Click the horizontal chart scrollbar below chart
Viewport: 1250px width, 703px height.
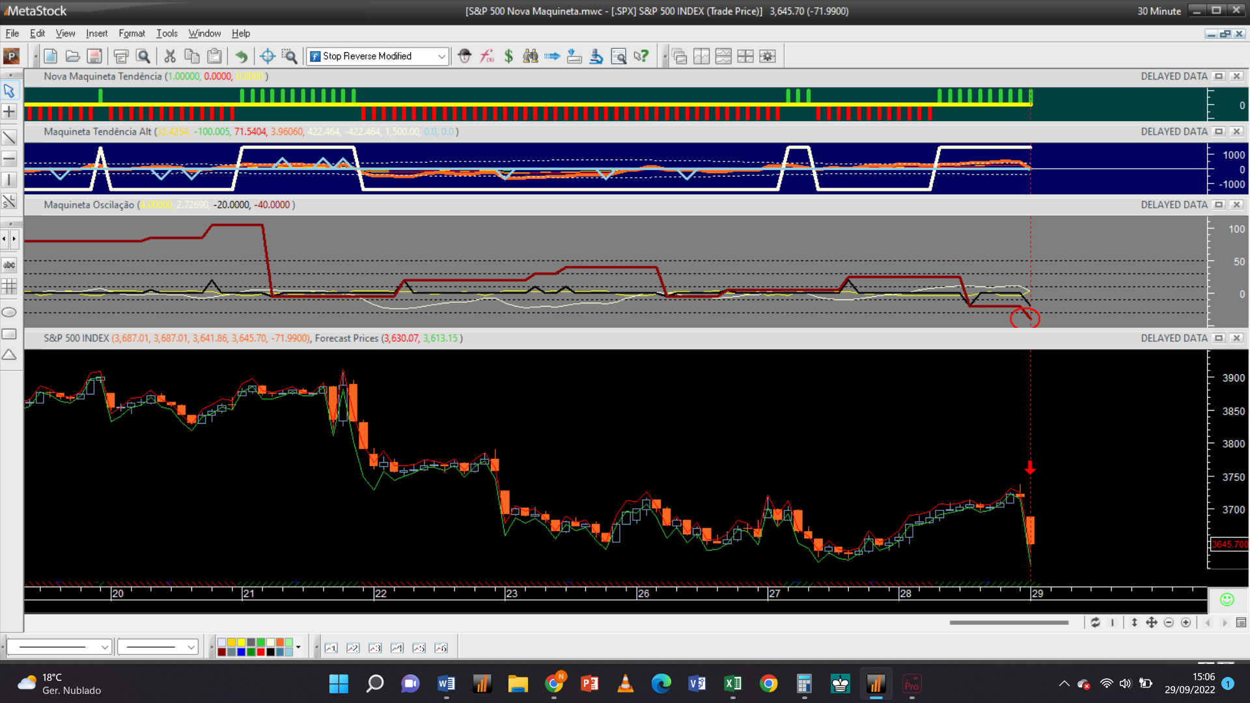pos(1008,623)
